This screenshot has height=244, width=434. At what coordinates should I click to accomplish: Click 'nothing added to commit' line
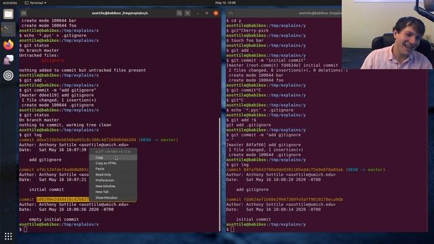click(83, 70)
